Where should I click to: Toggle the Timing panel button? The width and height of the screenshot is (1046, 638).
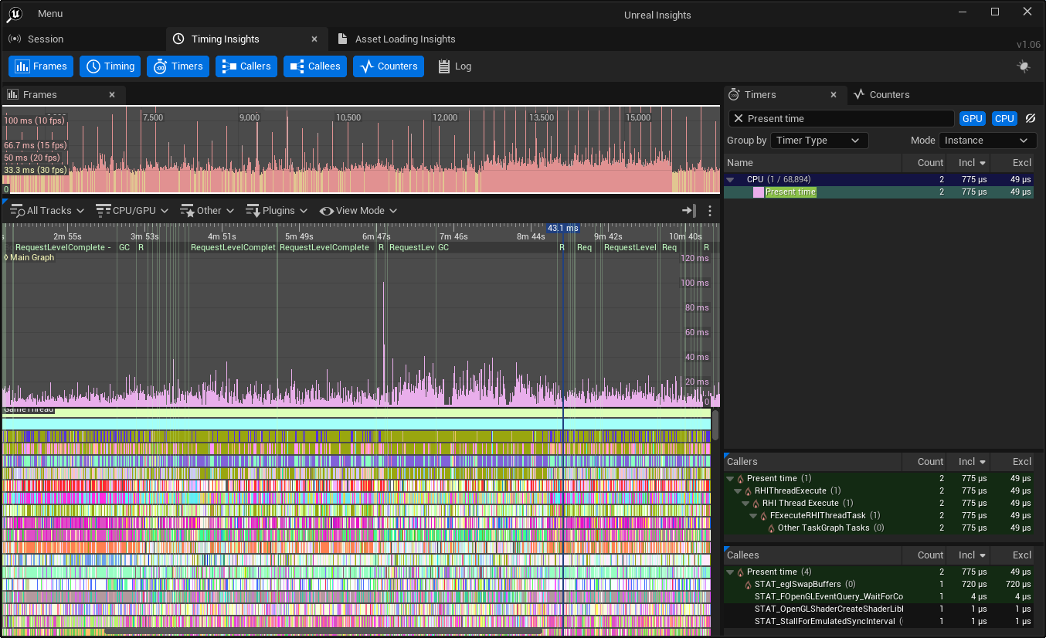tap(110, 66)
